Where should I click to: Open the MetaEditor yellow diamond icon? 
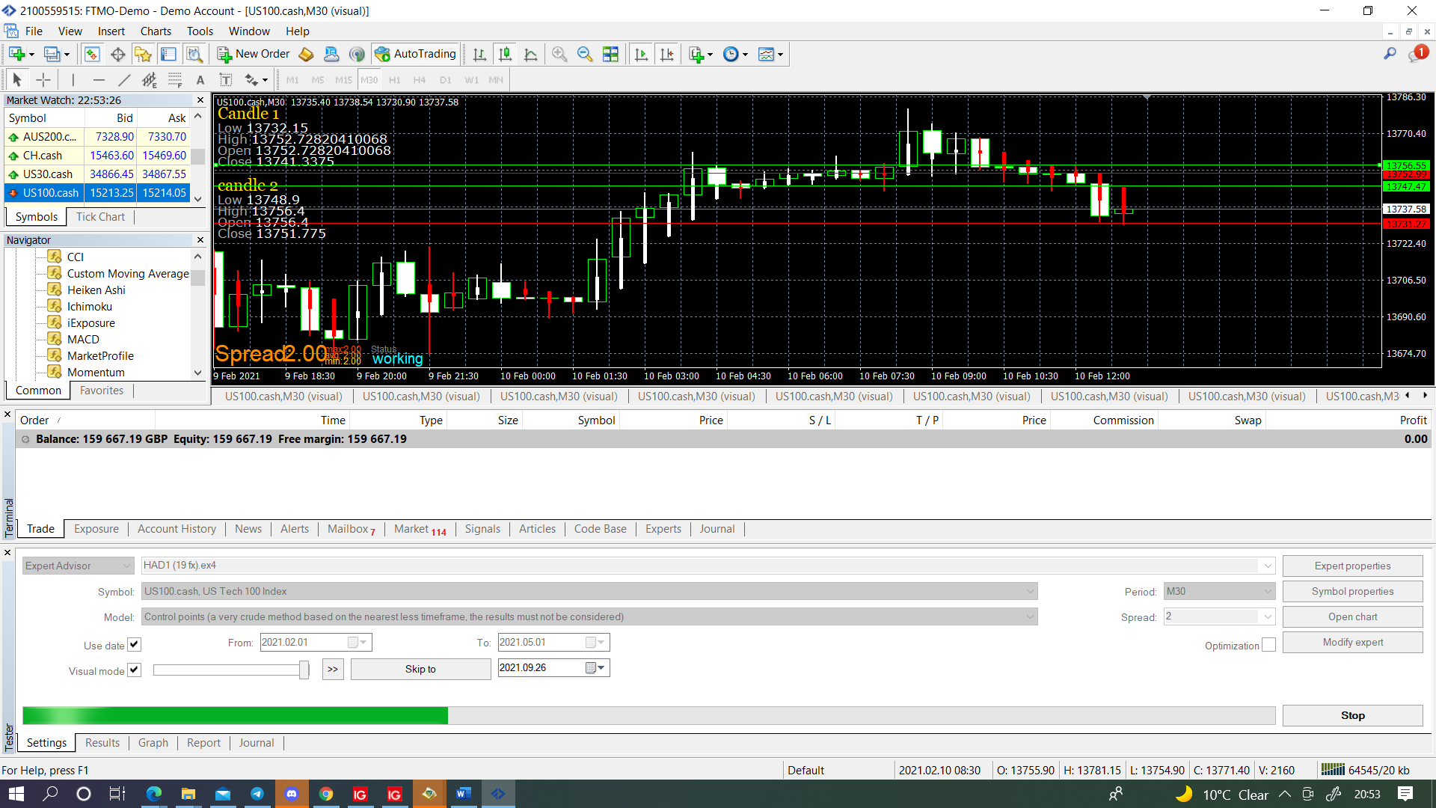pos(306,54)
